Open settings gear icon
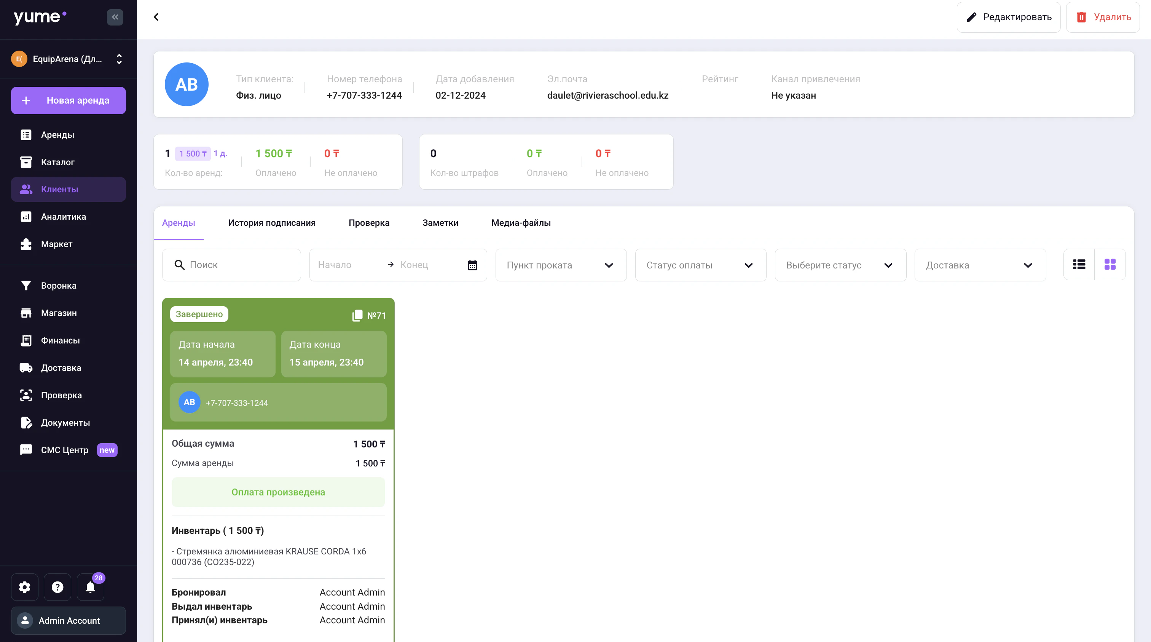1151x642 pixels. pyautogui.click(x=25, y=587)
